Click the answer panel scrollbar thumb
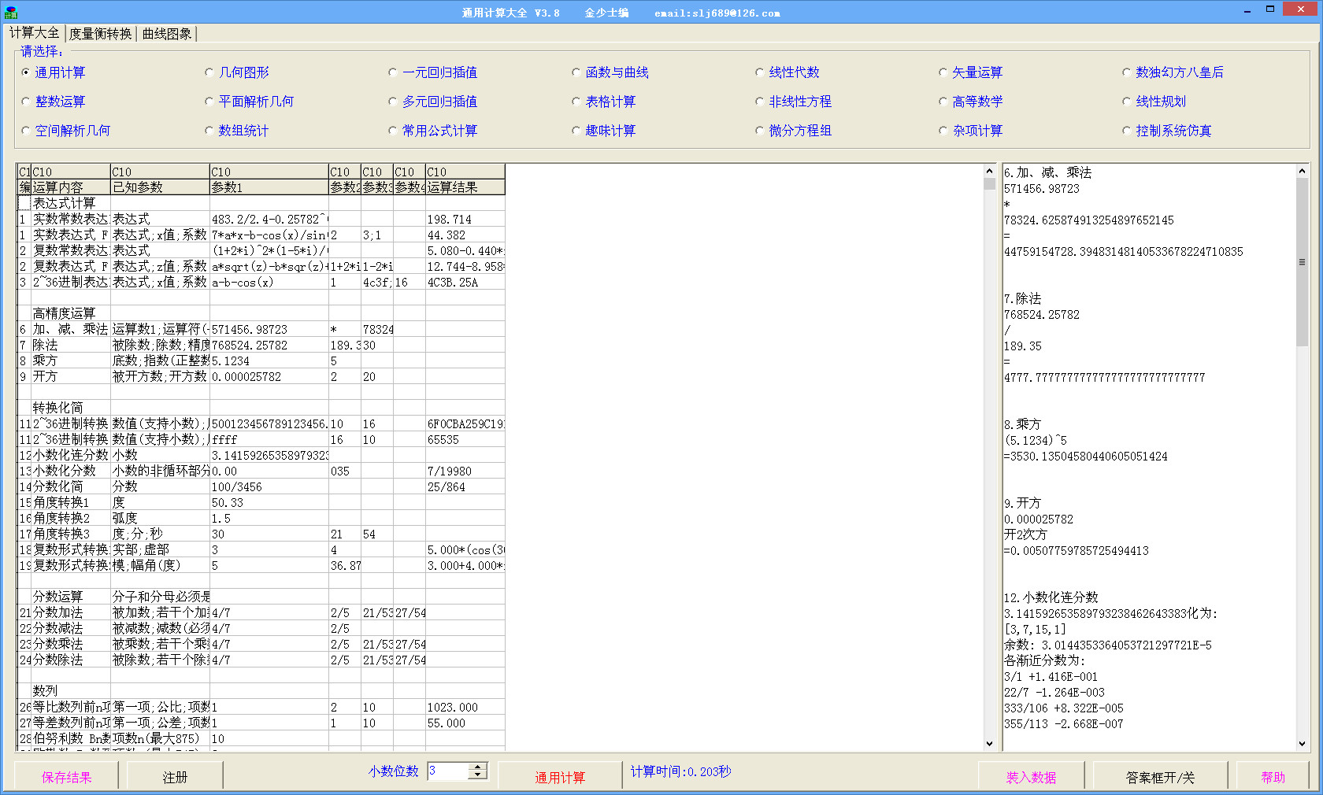The image size is (1323, 795). point(1302,262)
